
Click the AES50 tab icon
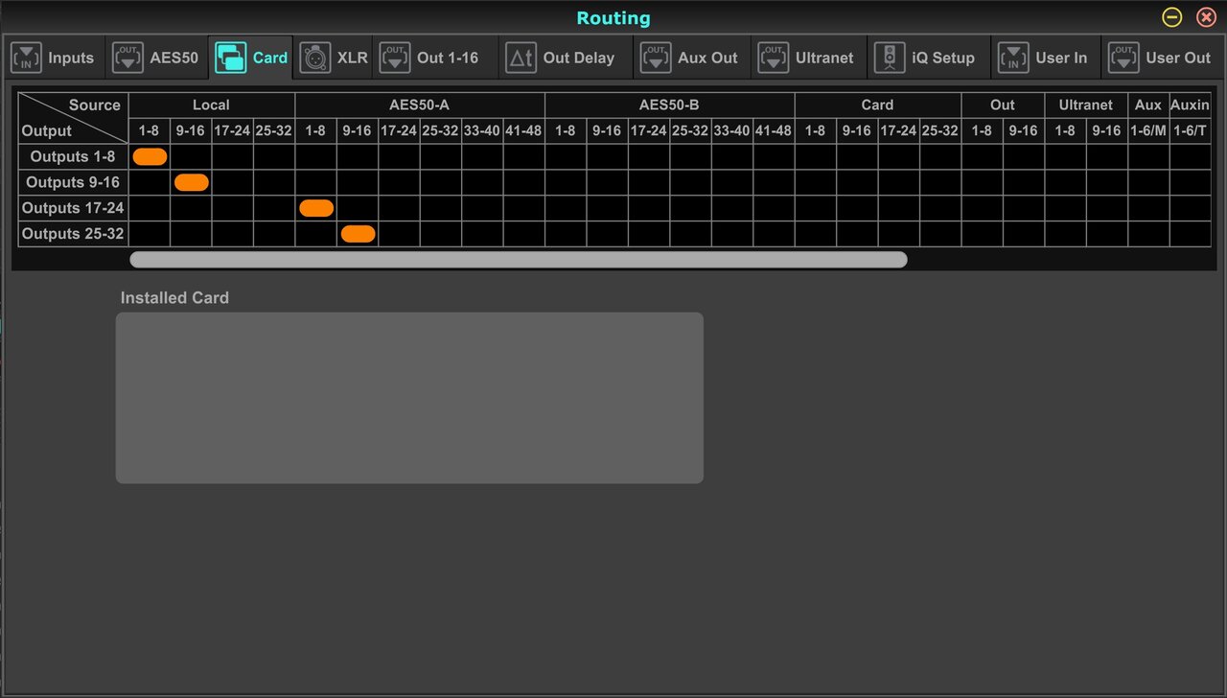click(128, 58)
